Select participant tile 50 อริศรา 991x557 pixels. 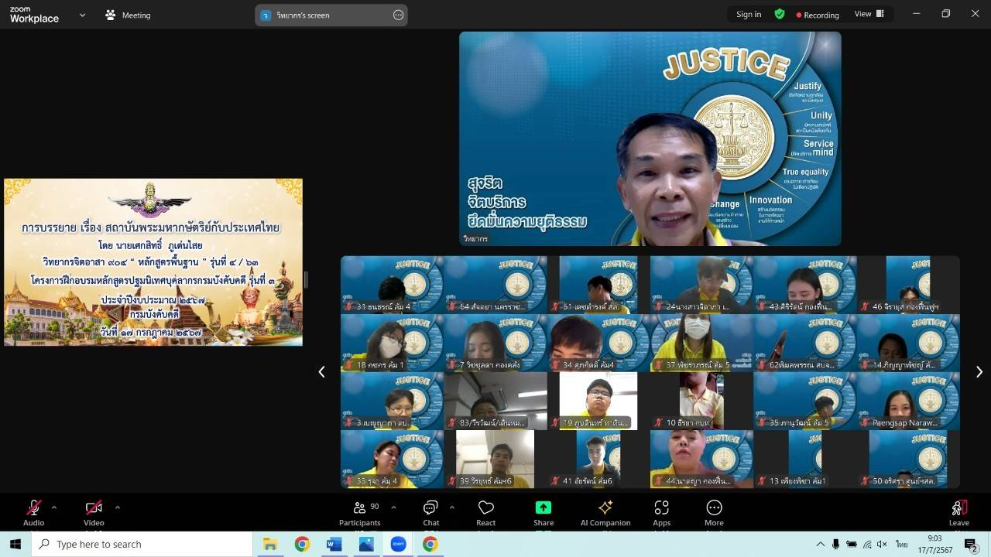coord(908,459)
